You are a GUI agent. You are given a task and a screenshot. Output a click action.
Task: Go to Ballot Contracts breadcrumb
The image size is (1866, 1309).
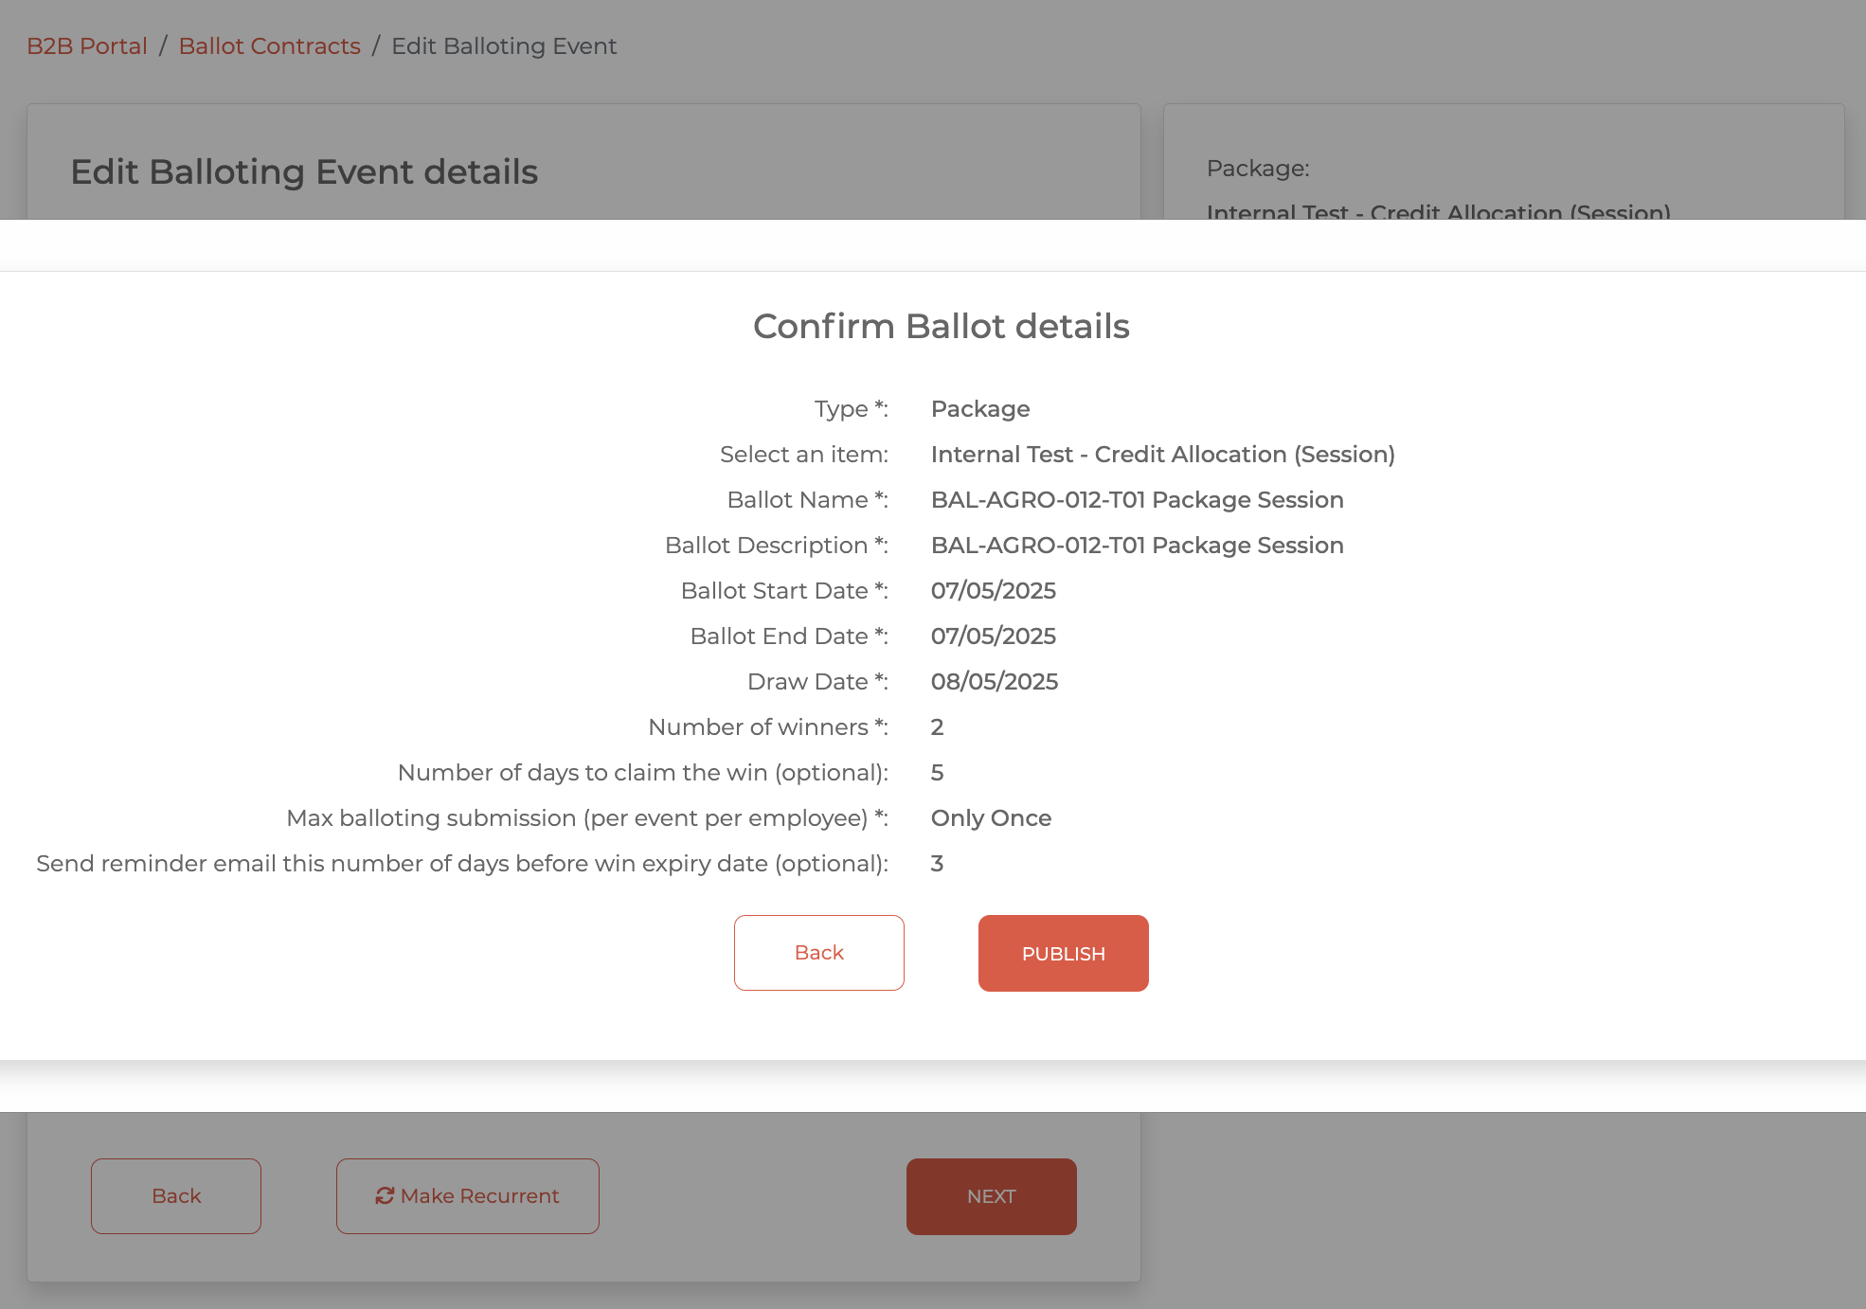(269, 46)
